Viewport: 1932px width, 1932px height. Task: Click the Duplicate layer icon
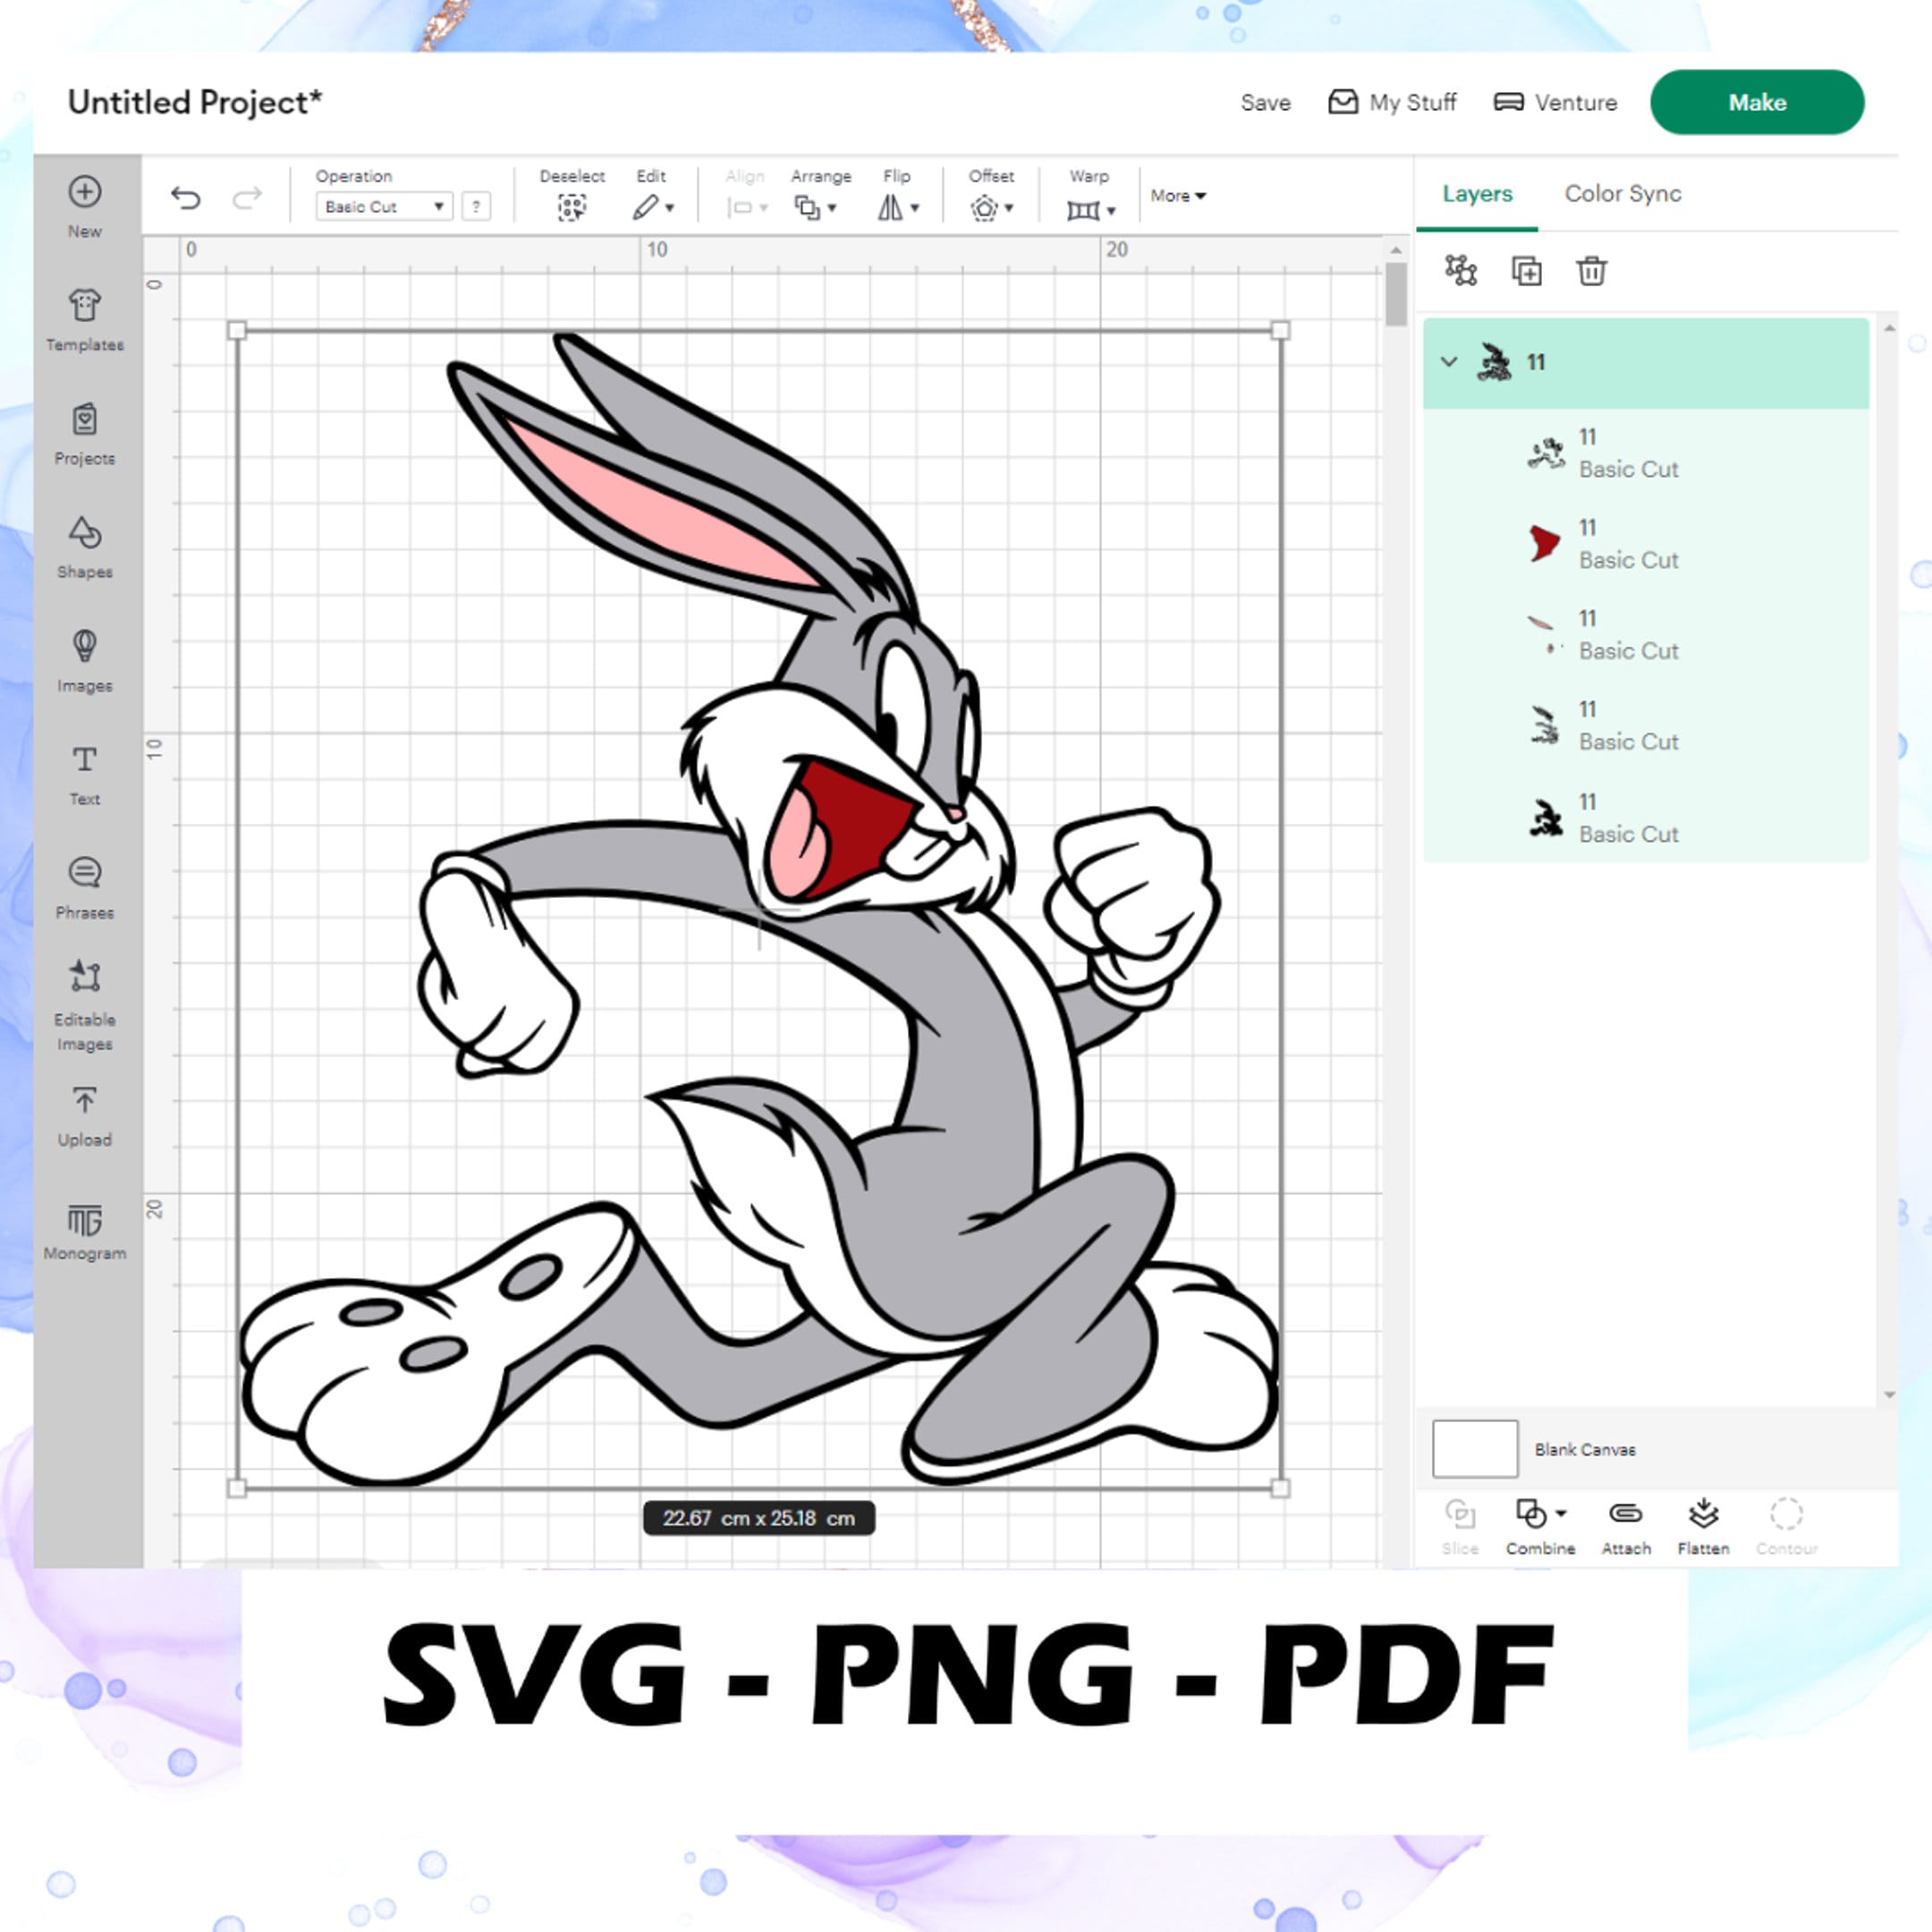tap(1526, 271)
